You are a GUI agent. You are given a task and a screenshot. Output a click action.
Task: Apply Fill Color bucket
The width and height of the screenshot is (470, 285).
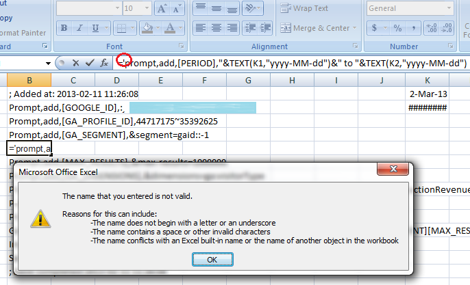pos(147,28)
